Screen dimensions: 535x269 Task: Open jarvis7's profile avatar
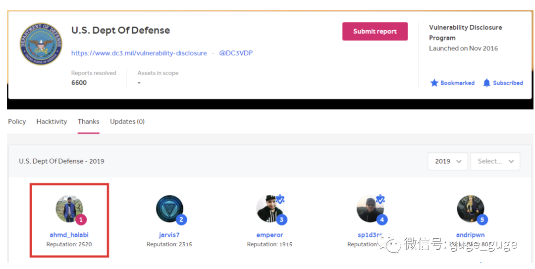click(x=169, y=209)
